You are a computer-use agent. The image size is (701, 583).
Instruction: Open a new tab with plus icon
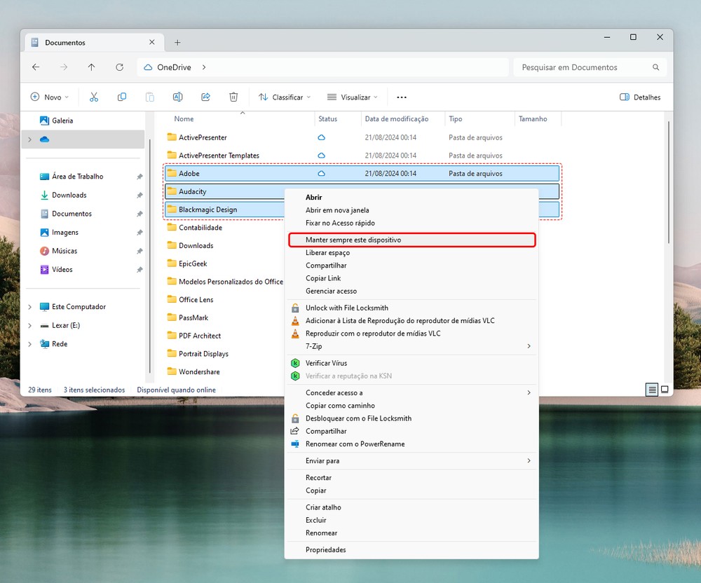click(177, 43)
